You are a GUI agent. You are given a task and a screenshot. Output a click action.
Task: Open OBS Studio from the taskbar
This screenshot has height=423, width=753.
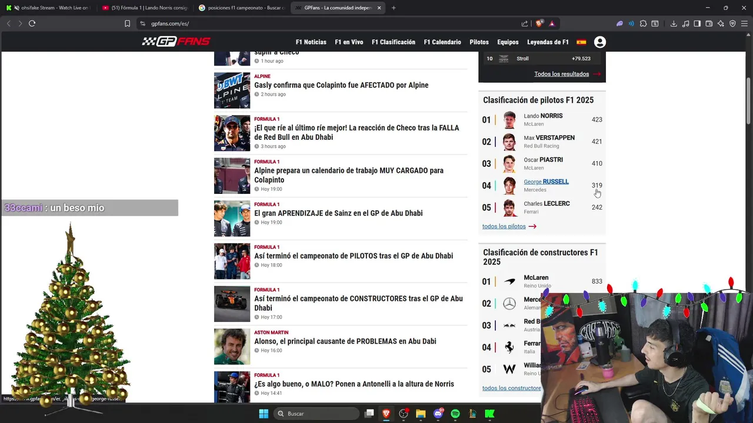coord(404,414)
